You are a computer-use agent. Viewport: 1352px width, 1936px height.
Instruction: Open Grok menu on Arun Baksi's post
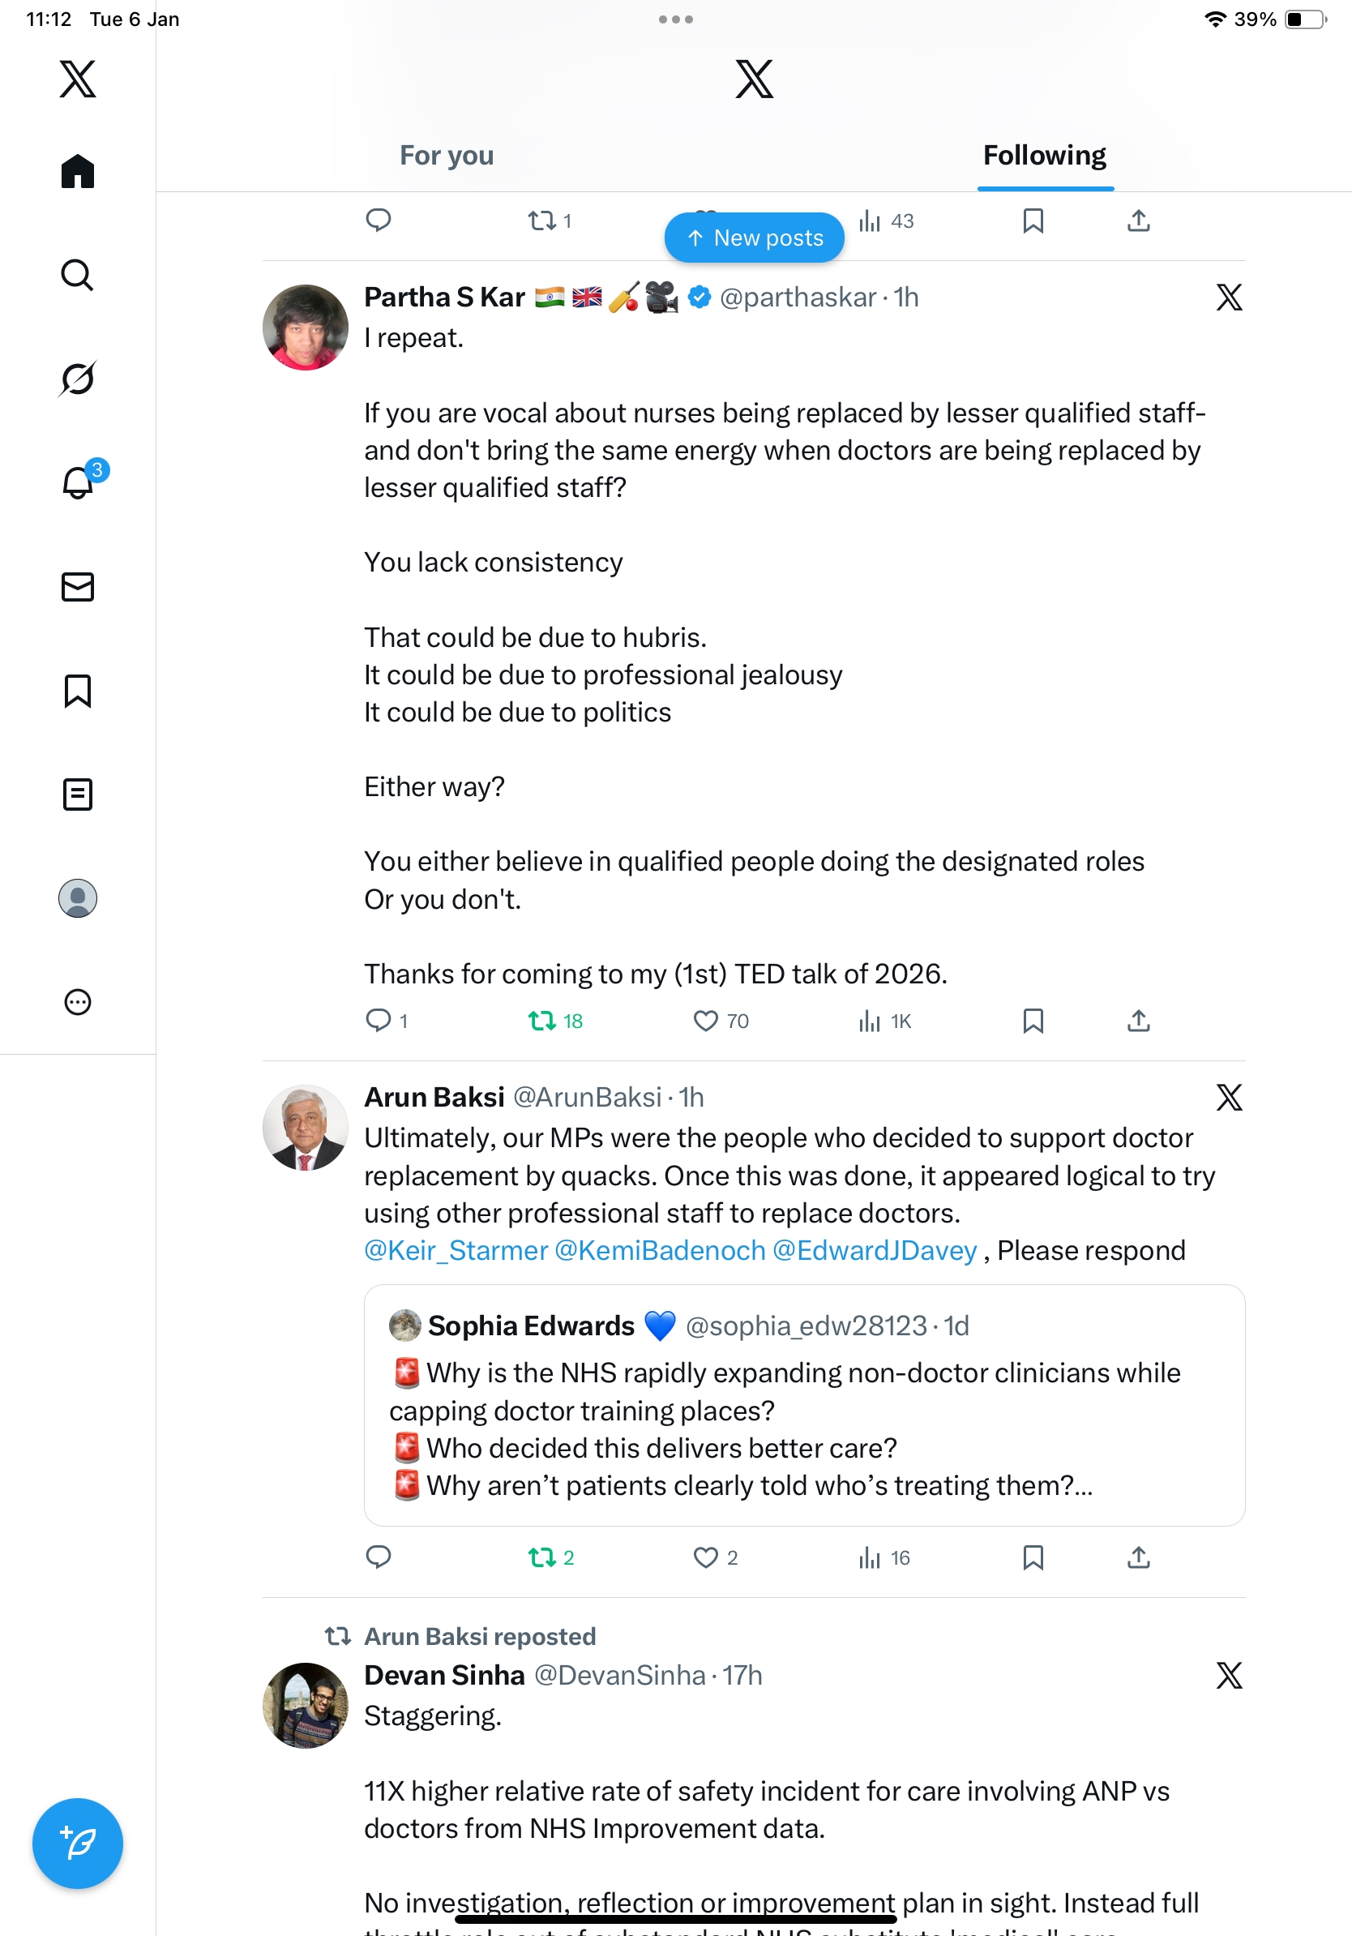click(x=1229, y=1097)
